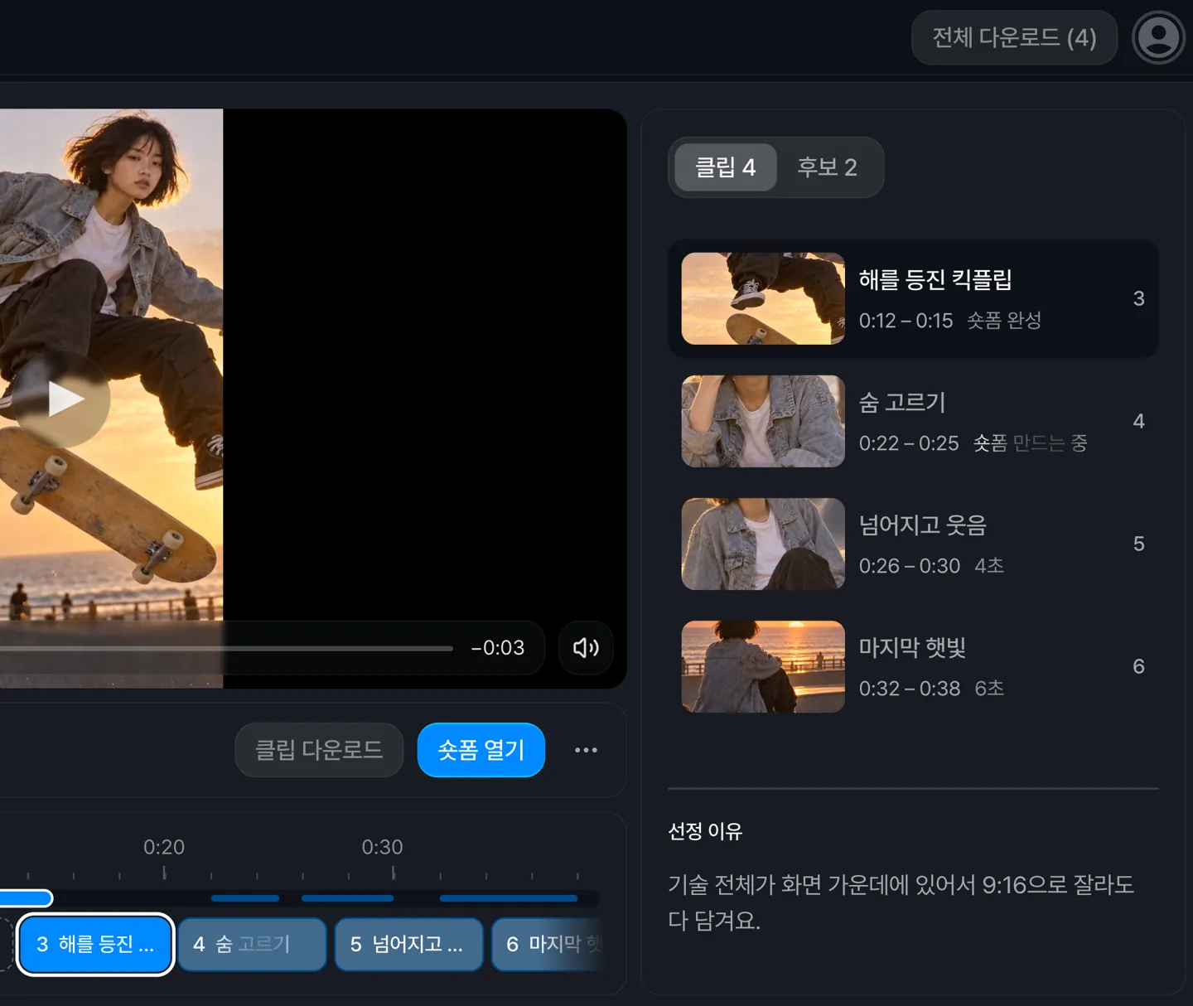The width and height of the screenshot is (1193, 1006).
Task: Select the 넘어지고 웃음 clip title
Action: coord(923,525)
